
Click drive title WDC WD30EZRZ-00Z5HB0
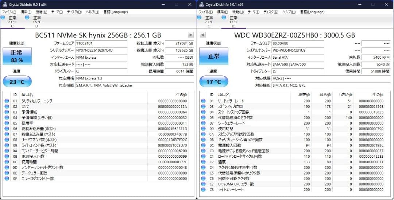[294, 35]
